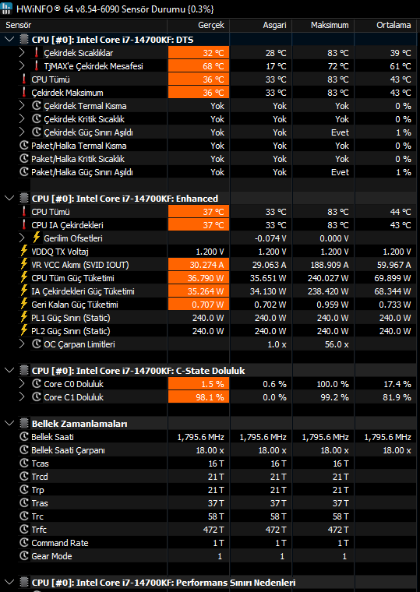Click lightning icon next to PL1 Güç Sınırı
This screenshot has width=420, height=592.
(x=24, y=318)
